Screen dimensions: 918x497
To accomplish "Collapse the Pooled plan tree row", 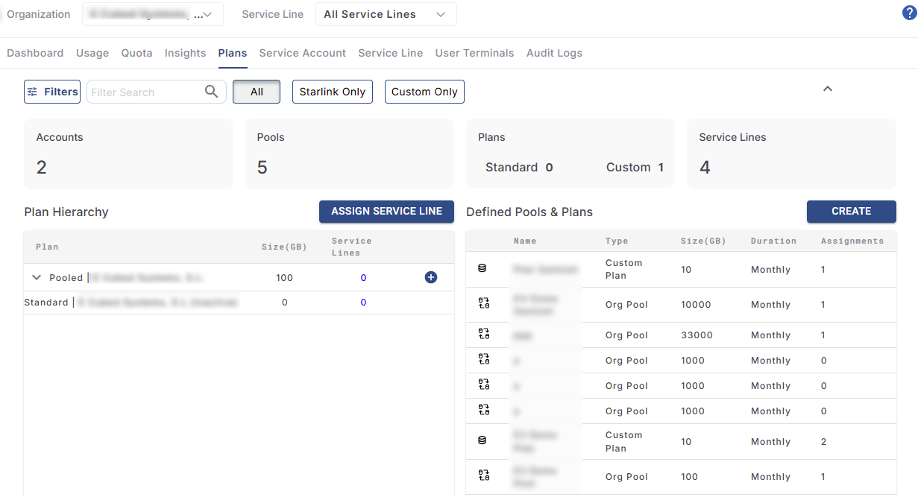I will click(37, 277).
